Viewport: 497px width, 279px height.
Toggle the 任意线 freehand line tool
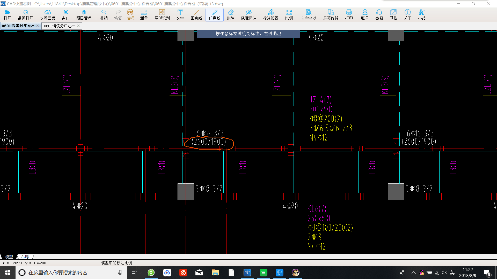[215, 15]
